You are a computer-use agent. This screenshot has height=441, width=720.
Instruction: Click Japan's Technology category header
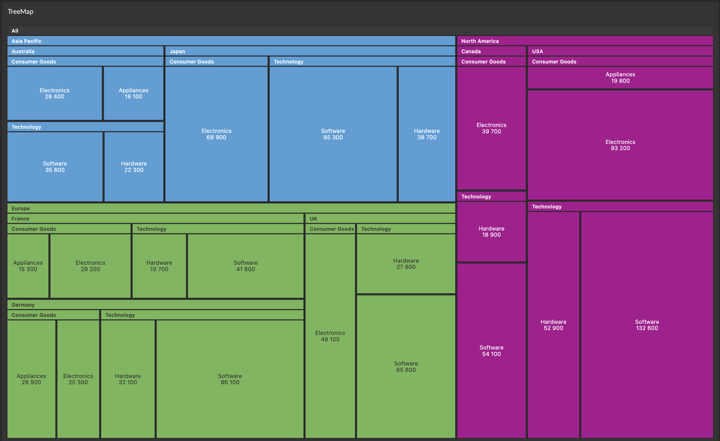pyautogui.click(x=289, y=62)
